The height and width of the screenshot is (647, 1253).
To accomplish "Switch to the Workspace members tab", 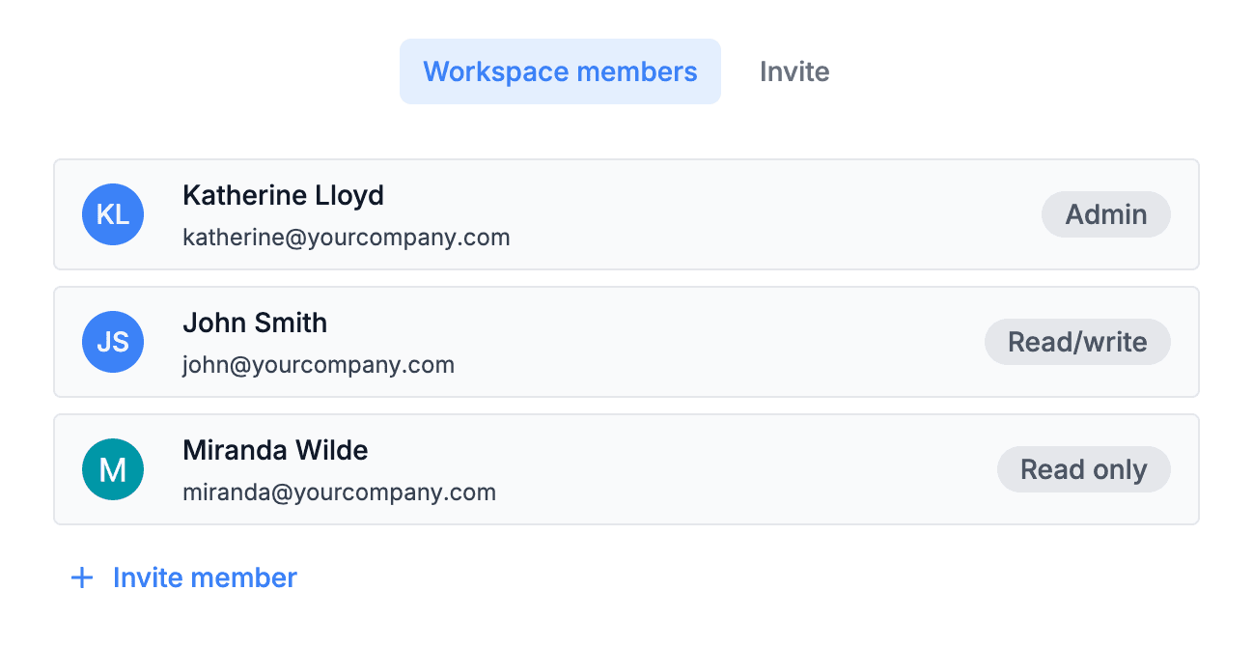I will (x=560, y=71).
